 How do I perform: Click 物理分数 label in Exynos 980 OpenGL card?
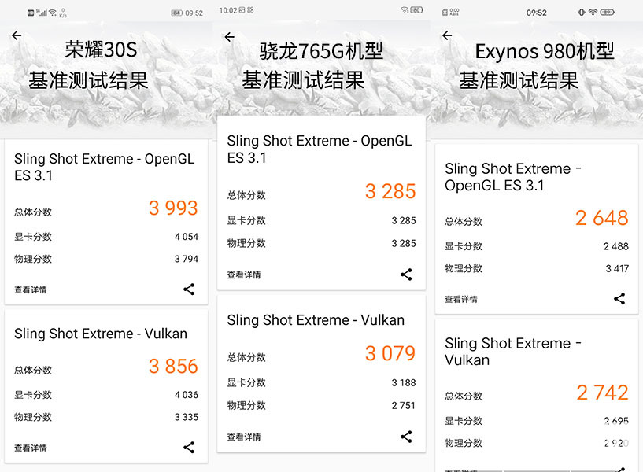tap(464, 269)
